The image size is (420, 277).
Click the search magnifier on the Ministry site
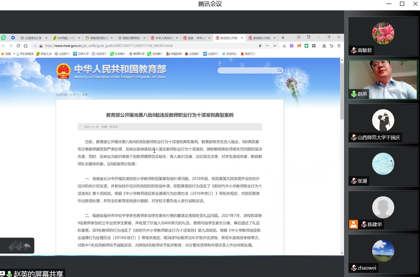(280, 70)
